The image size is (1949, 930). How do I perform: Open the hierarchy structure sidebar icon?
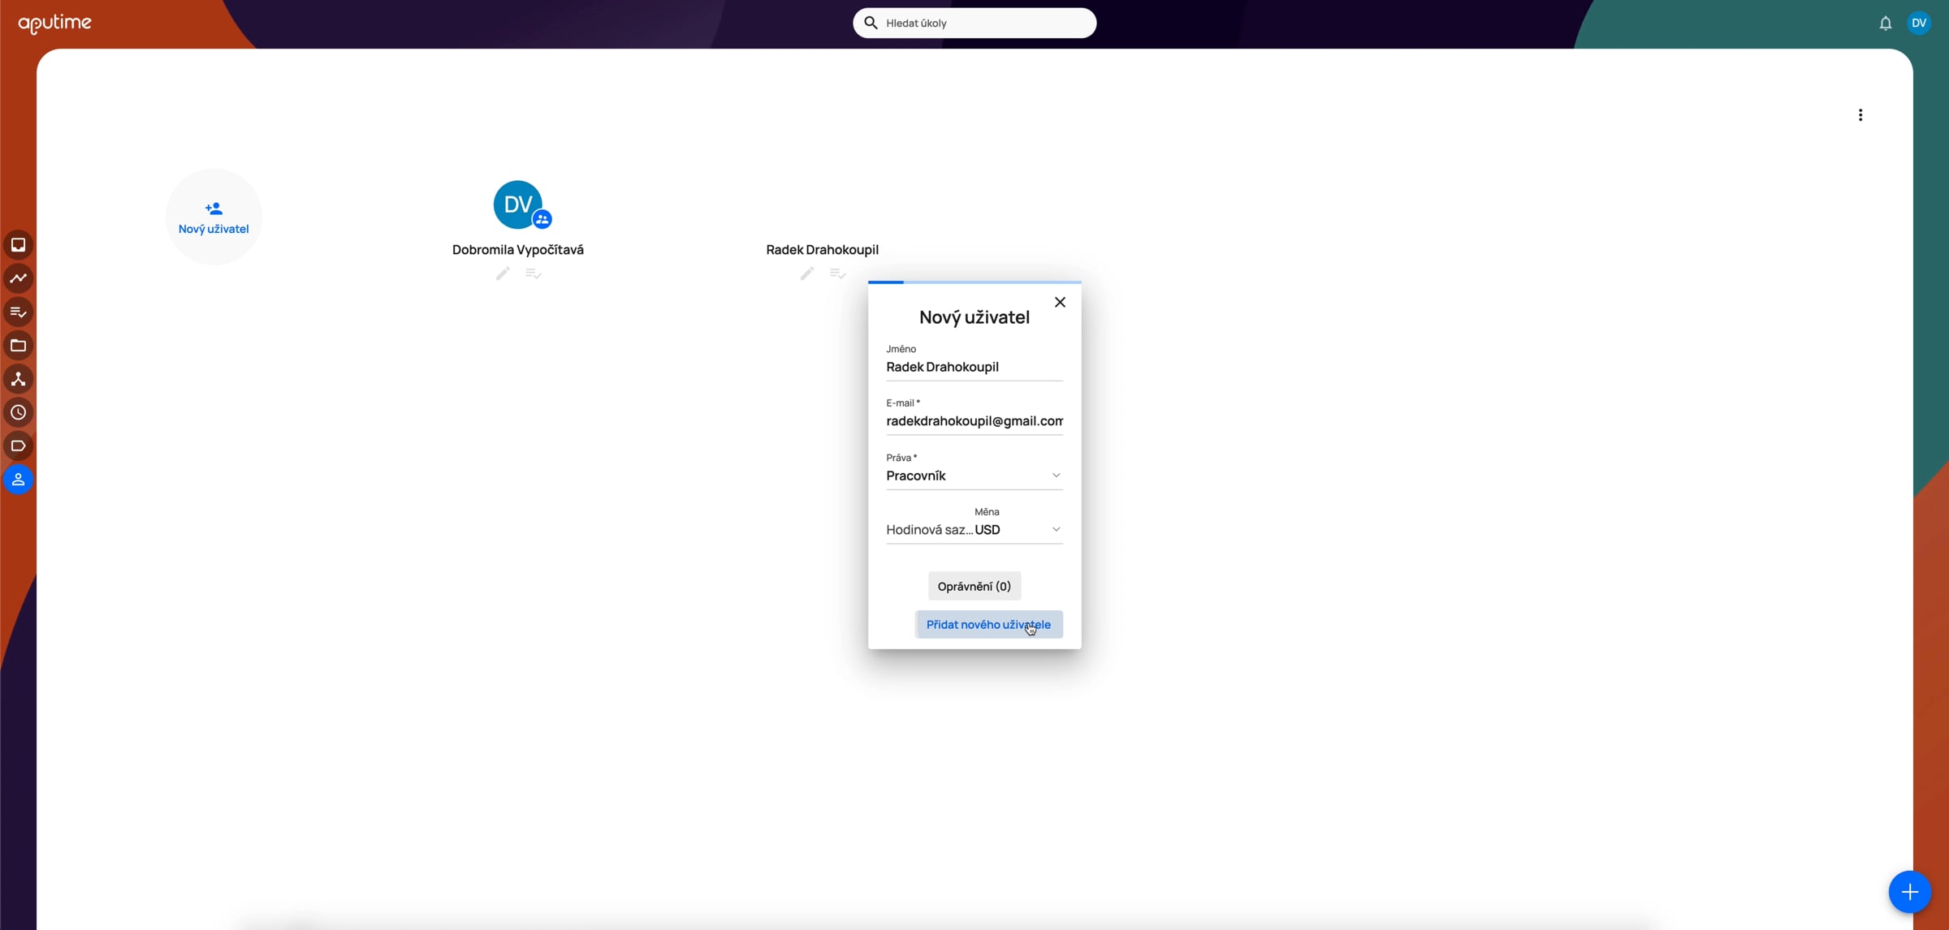18,379
